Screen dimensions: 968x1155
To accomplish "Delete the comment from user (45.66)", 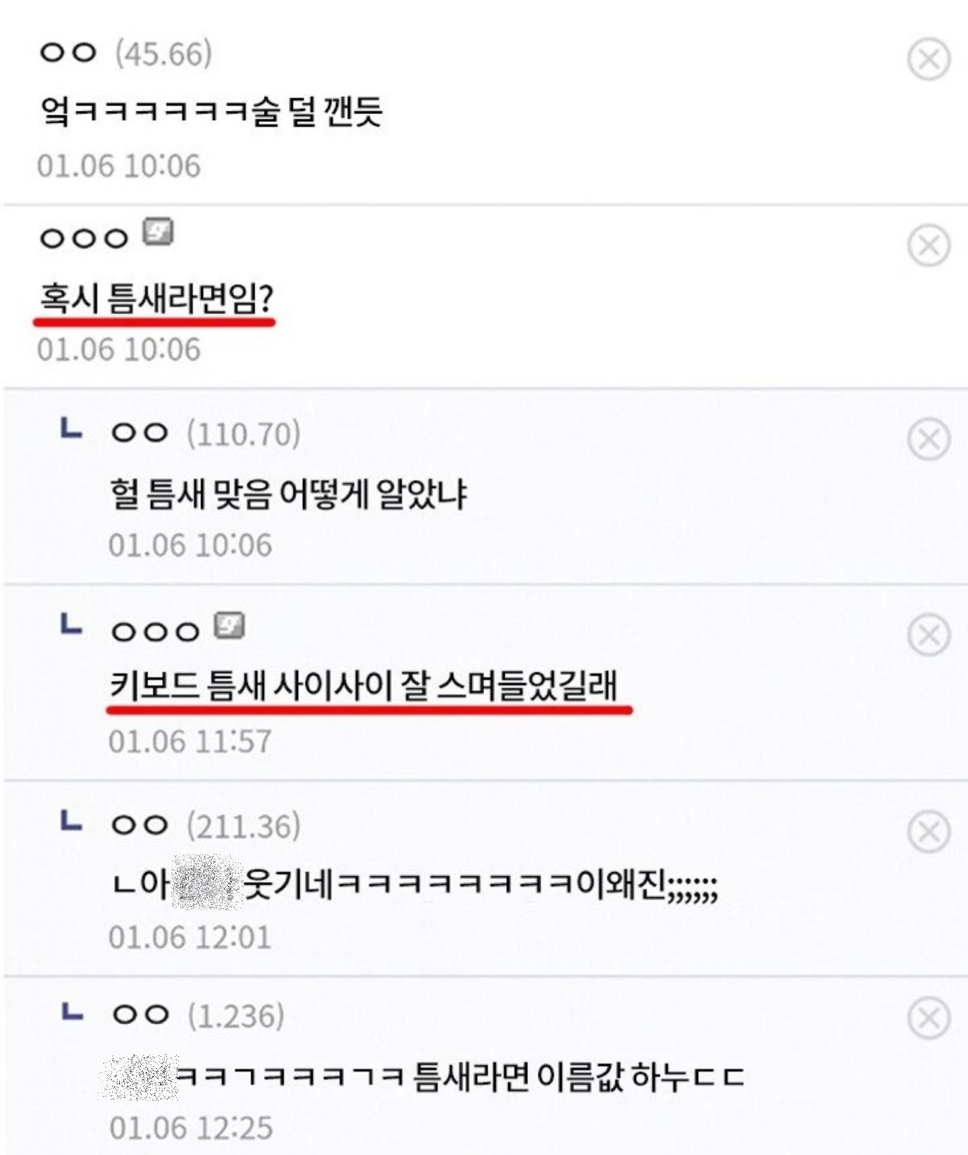I will point(929,59).
